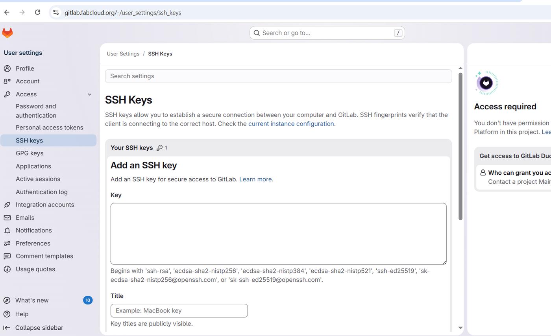Click the 'User settings' sidebar heading
The height and width of the screenshot is (336, 551).
(23, 53)
